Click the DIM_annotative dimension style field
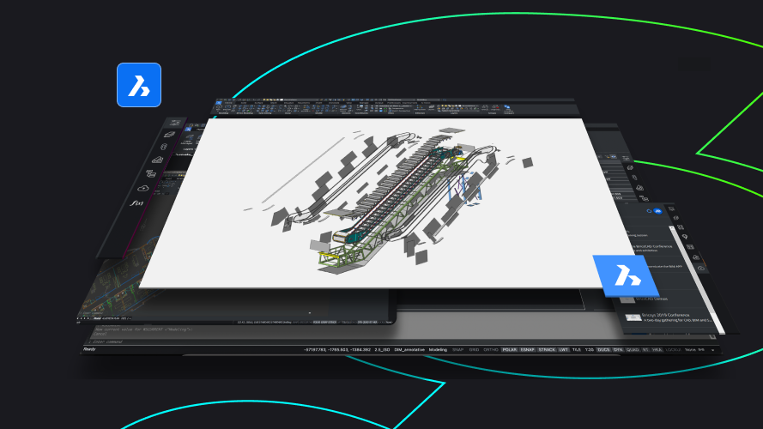 [409, 350]
